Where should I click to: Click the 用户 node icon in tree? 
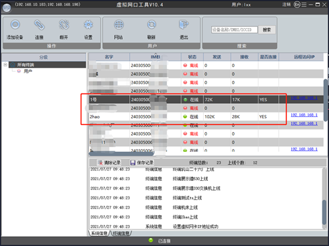point(19,71)
